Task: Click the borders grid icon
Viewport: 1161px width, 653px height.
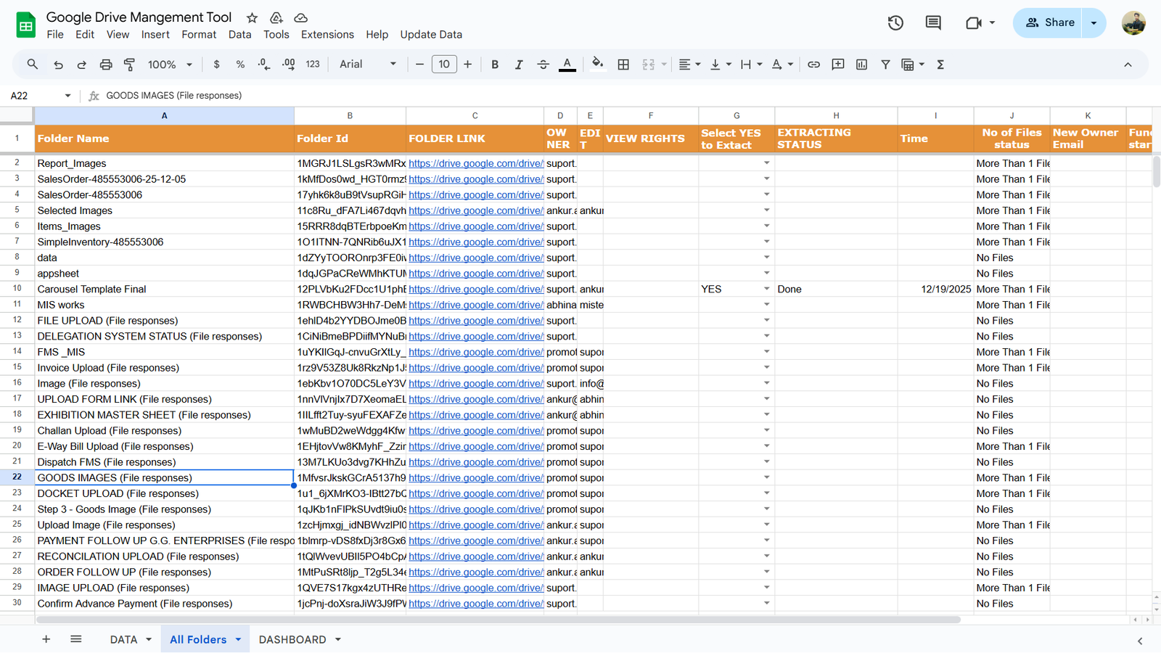Action: click(x=623, y=65)
